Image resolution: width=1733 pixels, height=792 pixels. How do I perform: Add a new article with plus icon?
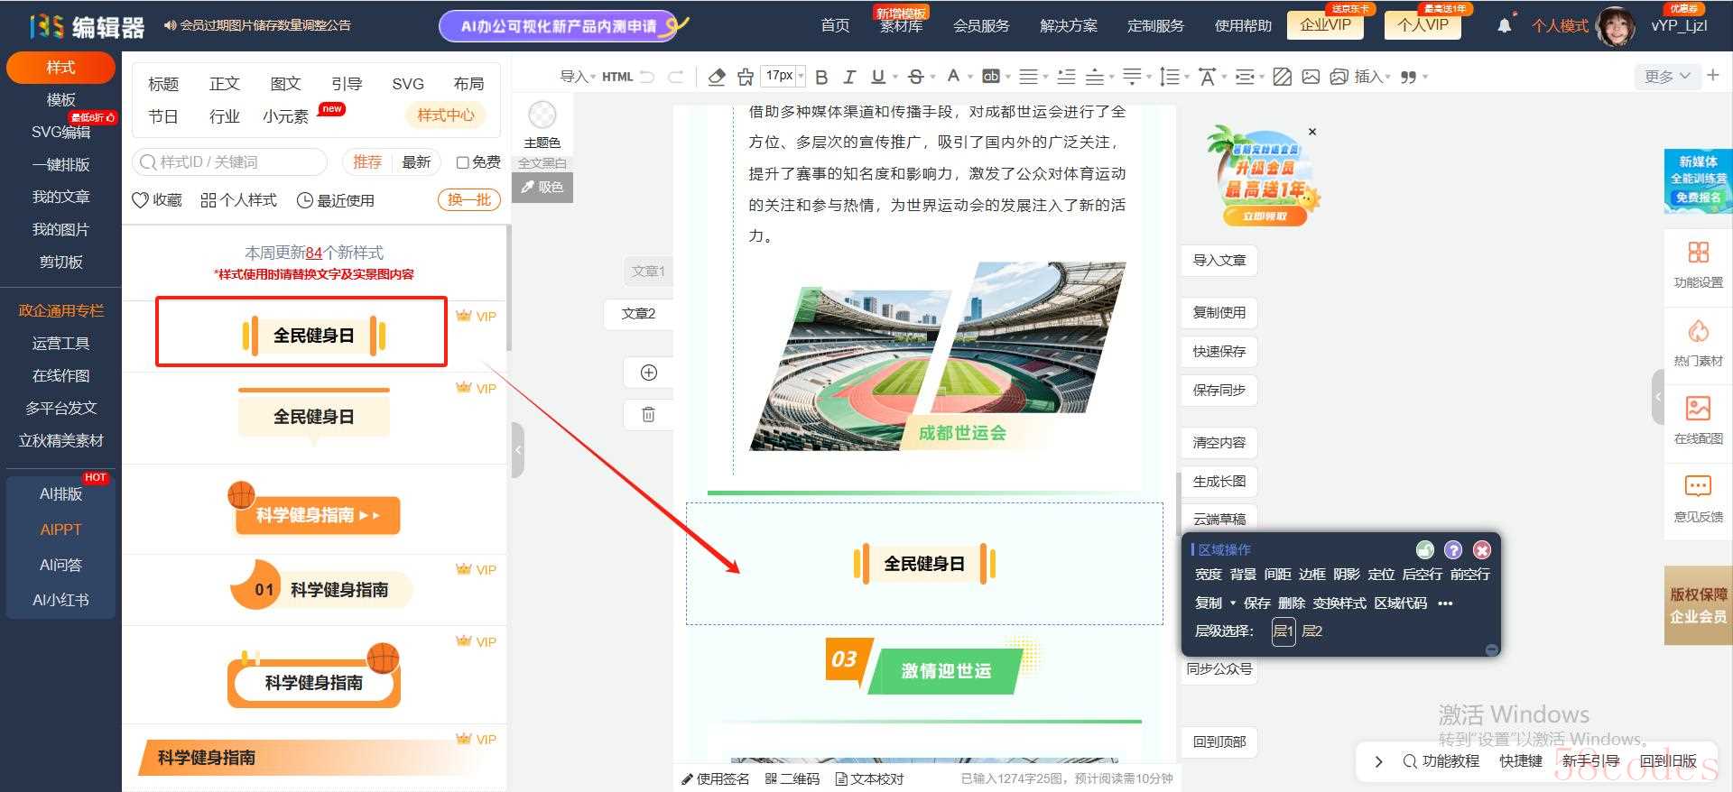point(648,373)
